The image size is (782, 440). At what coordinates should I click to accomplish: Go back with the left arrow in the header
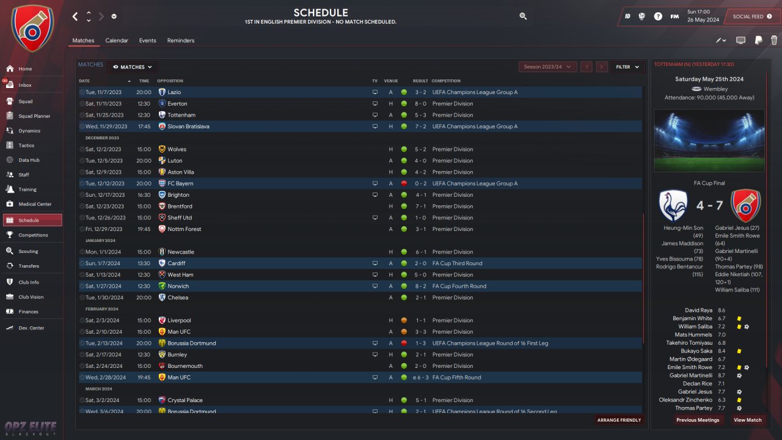(x=75, y=16)
